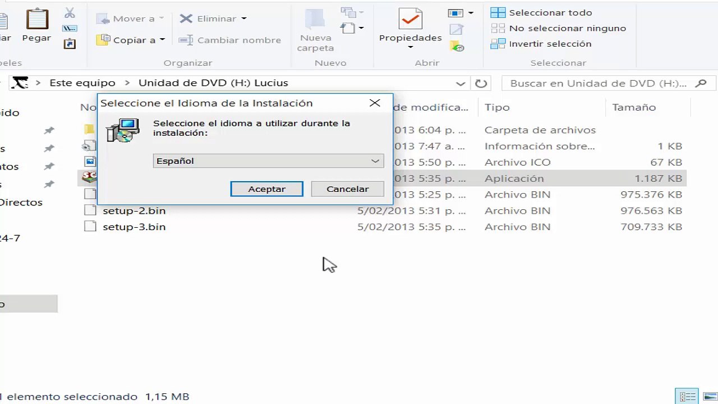Click the 975.376 KB size cell
Image resolution: width=718 pixels, height=404 pixels.
(651, 195)
